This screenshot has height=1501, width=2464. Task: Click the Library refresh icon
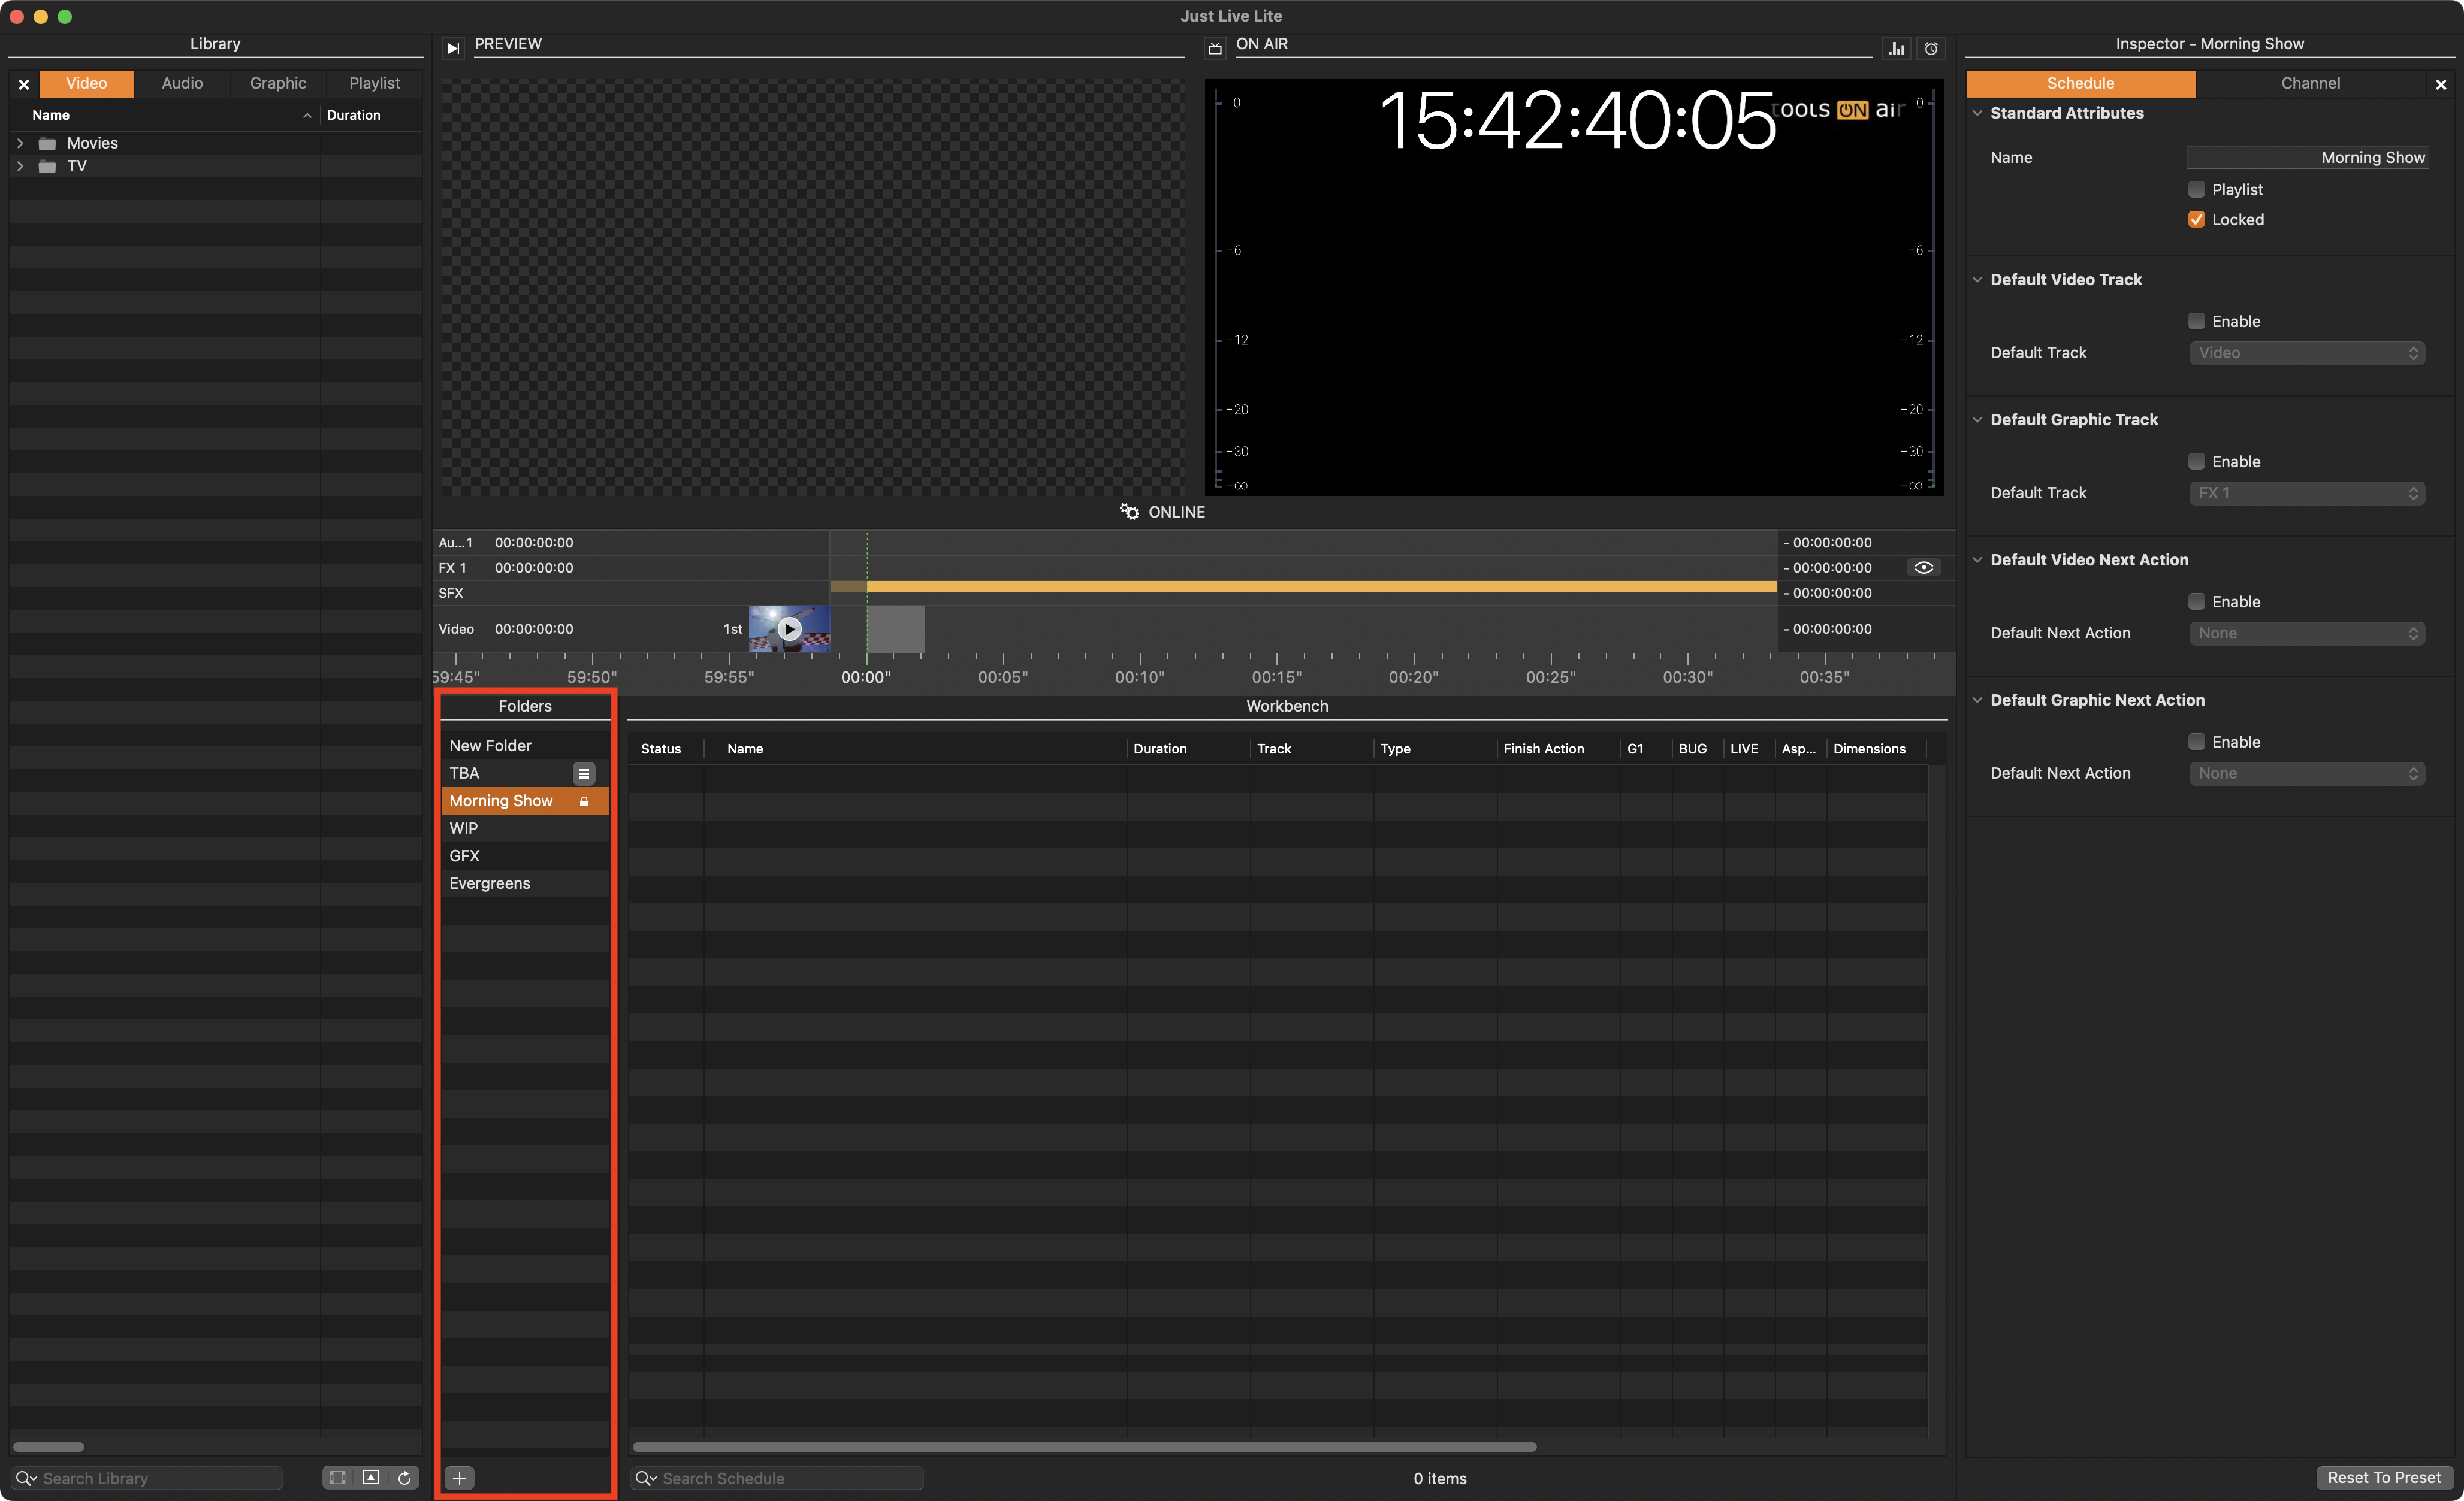pos(404,1477)
